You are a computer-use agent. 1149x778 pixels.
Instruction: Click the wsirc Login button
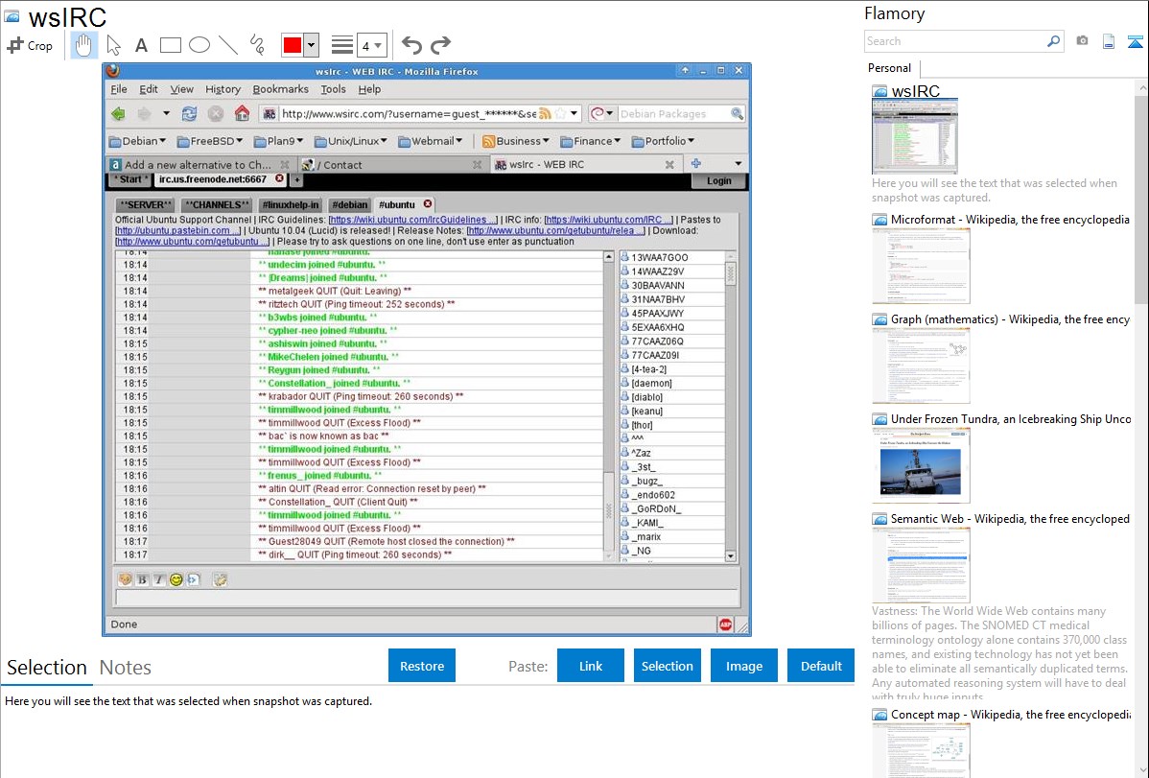coord(719,181)
